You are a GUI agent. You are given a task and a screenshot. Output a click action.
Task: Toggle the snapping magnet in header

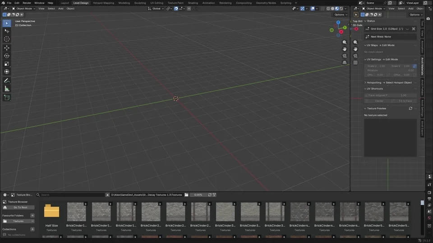[x=176, y=9]
